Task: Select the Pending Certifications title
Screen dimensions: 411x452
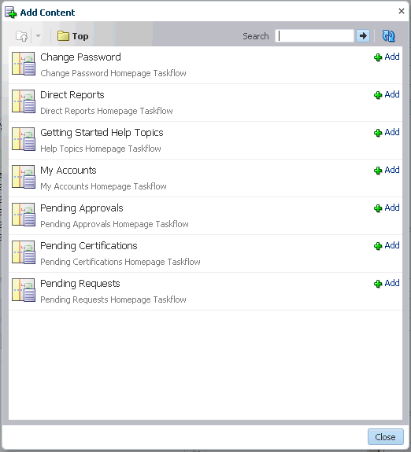Action: [89, 246]
